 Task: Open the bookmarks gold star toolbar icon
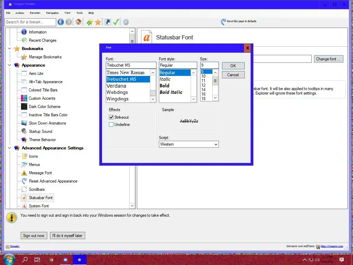point(98,22)
